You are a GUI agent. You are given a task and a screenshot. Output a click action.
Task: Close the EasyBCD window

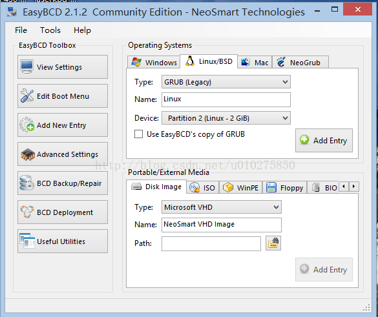[358, 10]
